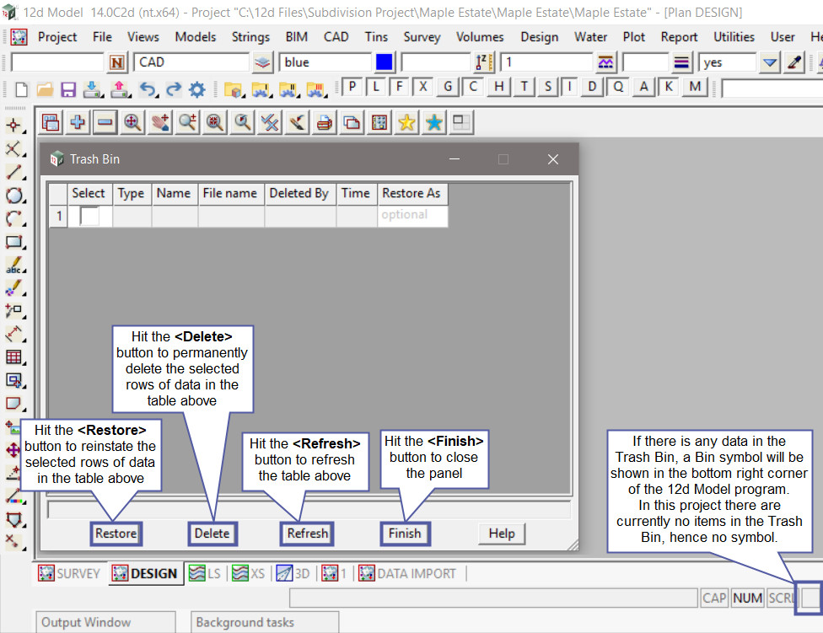Viewport: 823px width, 633px height.
Task: Toggle the 'G' snap button
Action: click(449, 87)
